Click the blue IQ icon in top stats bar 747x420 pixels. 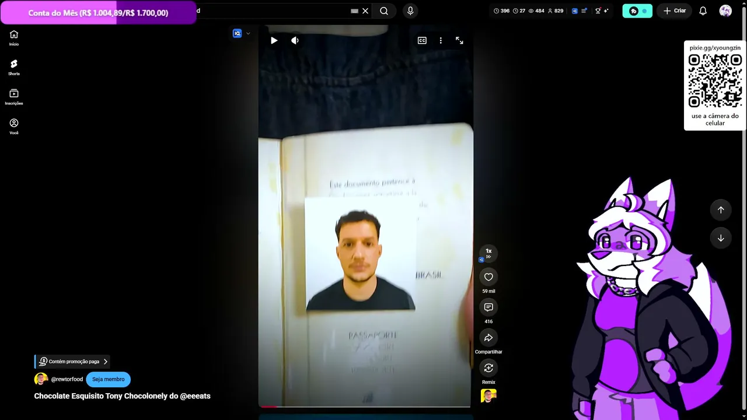[575, 10]
